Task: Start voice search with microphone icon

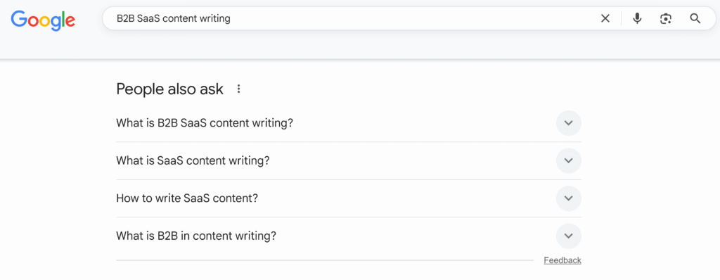Action: 637,18
